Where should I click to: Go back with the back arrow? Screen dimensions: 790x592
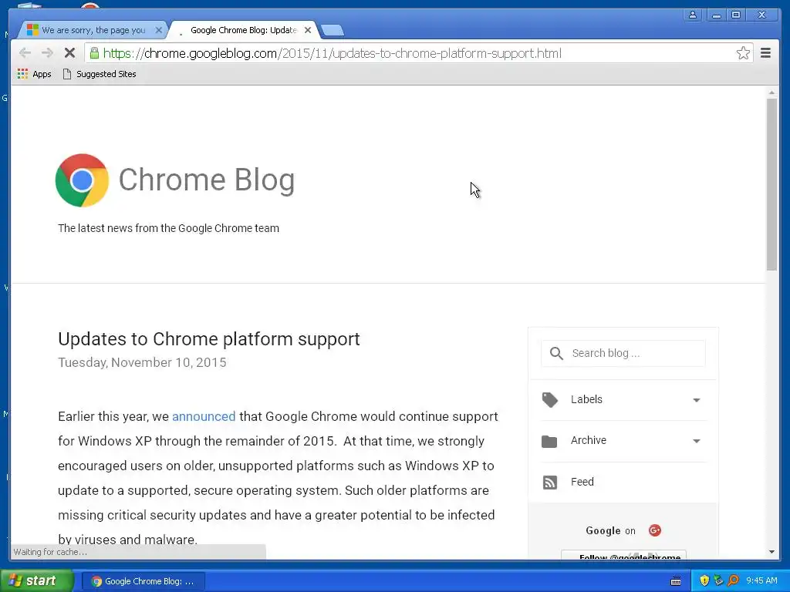coord(25,53)
